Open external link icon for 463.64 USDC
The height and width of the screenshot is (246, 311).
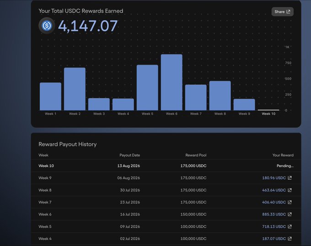290,190
